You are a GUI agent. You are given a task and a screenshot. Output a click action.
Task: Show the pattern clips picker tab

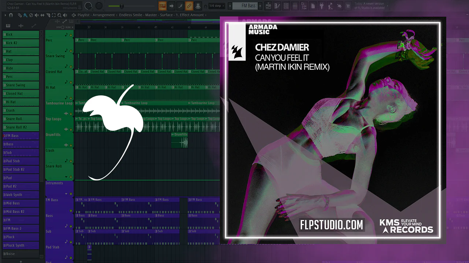click(8, 26)
